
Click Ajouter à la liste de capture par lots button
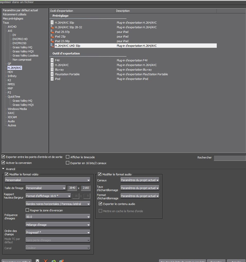click(x=183, y=261)
